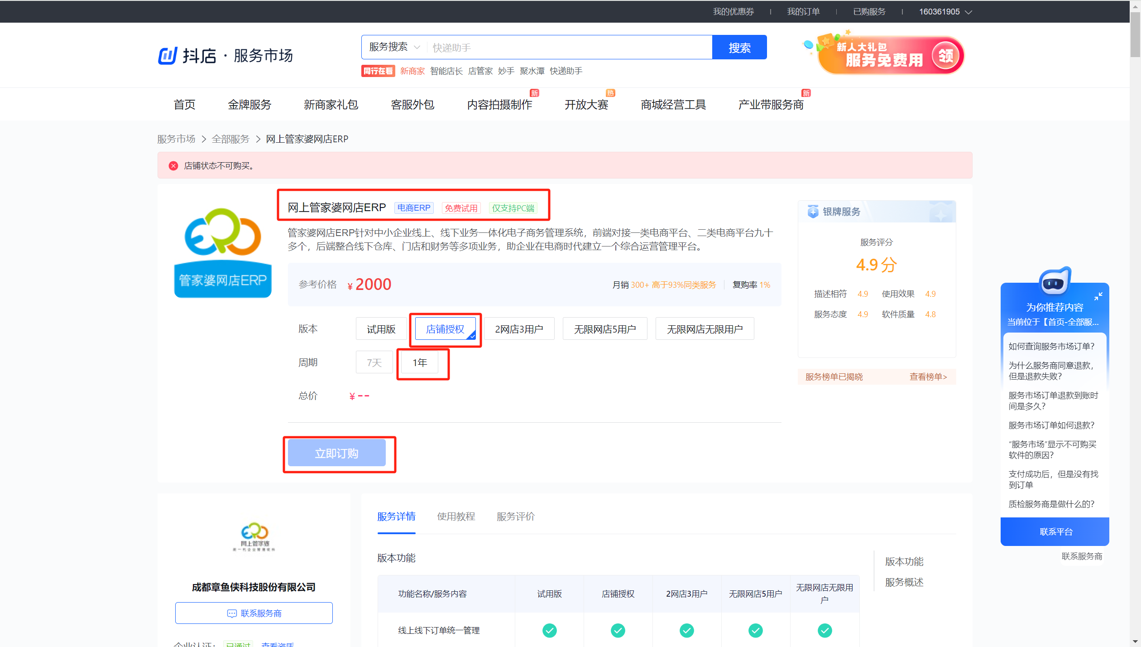Viewport: 1141px width, 647px height.
Task: Open question 服务市场订单如何退款?
Action: tap(1051, 425)
